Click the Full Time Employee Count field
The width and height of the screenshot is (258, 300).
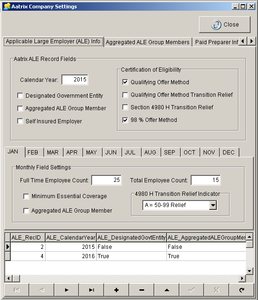click(106, 180)
